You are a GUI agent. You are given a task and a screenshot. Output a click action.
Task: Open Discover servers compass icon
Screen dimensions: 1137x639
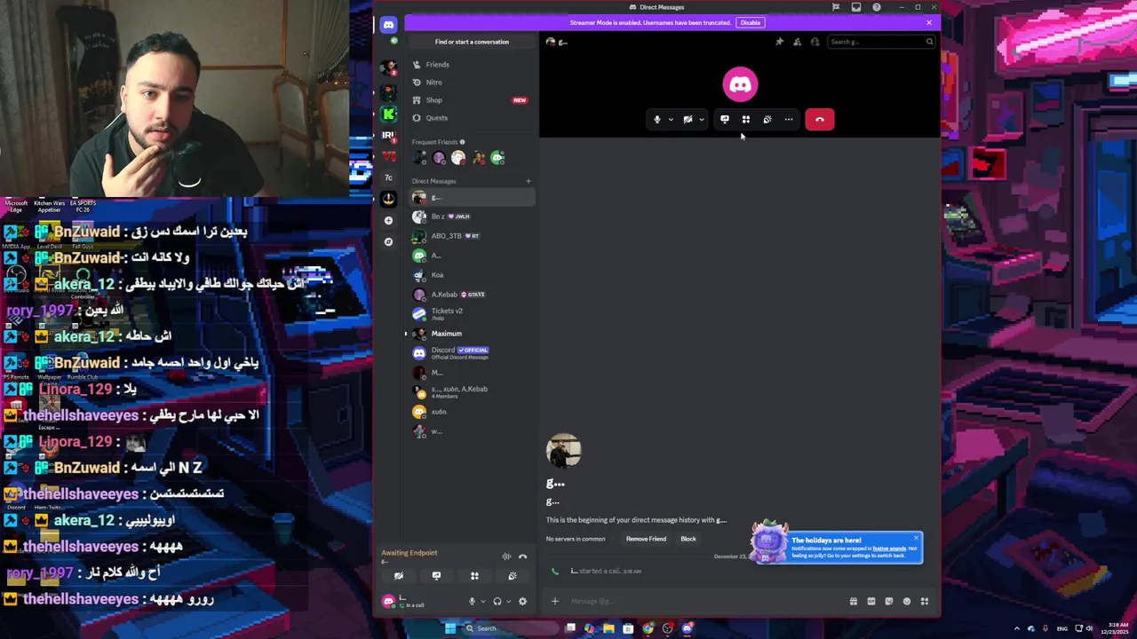[388, 241]
